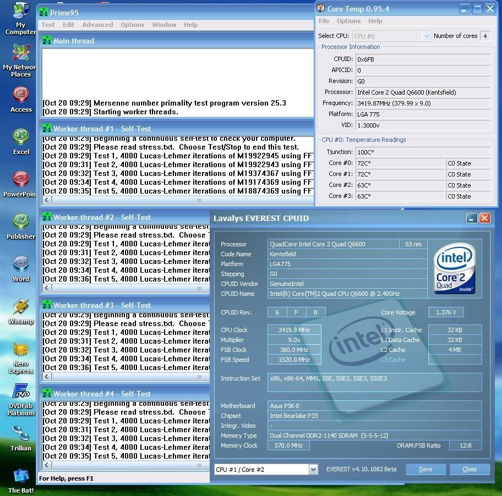Click the Worker thread #2 window icon

47,217
